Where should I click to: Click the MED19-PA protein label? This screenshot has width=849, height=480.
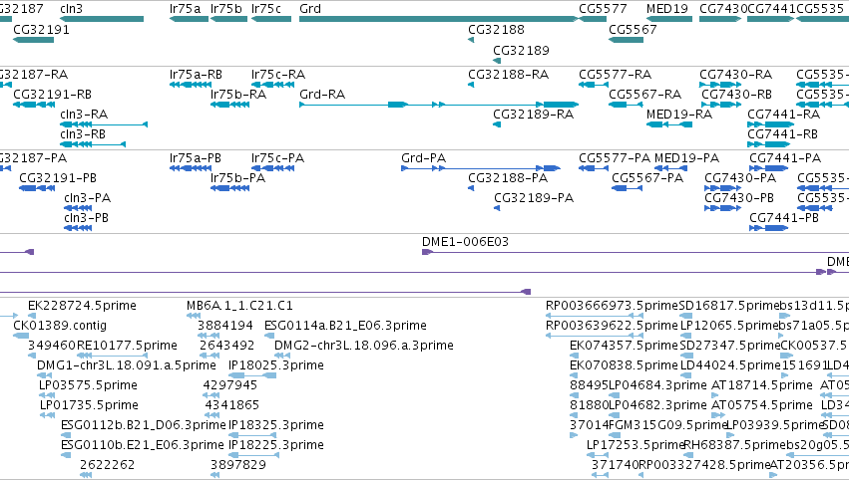(686, 157)
